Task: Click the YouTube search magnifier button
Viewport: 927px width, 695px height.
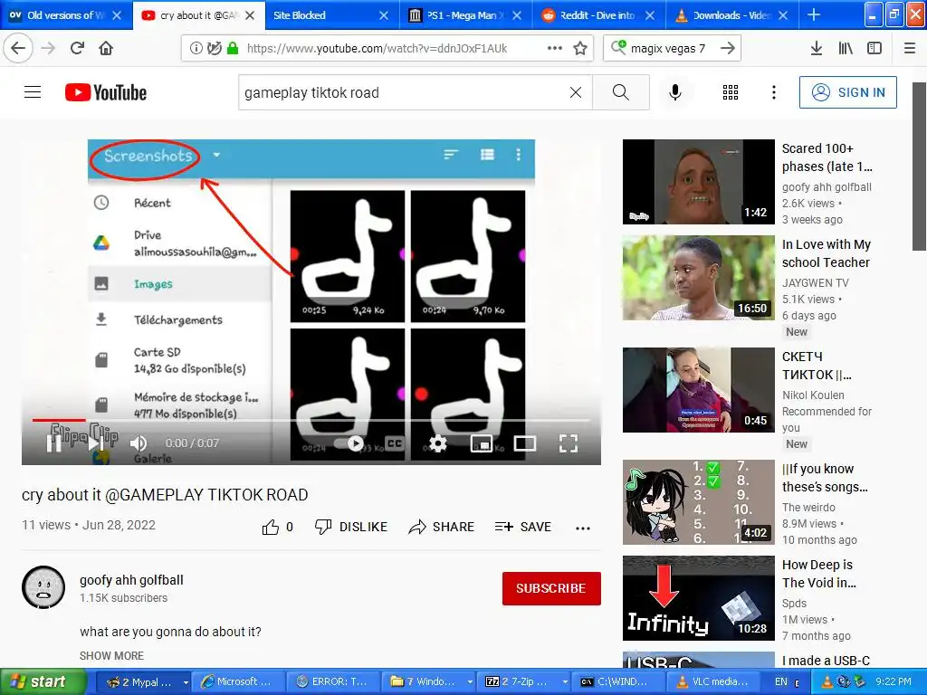Action: tap(621, 92)
